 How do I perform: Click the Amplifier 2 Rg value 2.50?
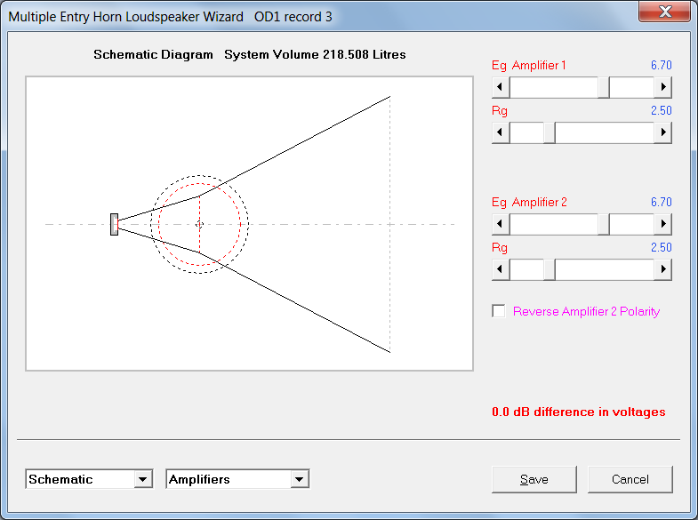pos(661,248)
